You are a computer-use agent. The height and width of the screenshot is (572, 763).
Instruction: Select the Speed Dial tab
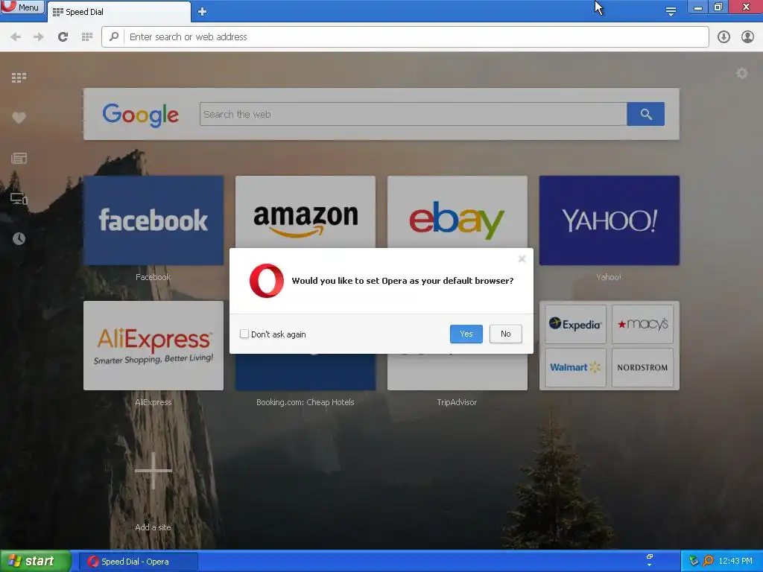118,12
